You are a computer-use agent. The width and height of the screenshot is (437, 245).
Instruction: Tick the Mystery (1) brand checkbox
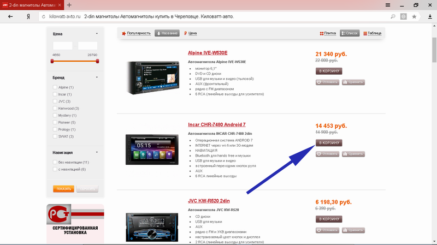click(x=55, y=115)
